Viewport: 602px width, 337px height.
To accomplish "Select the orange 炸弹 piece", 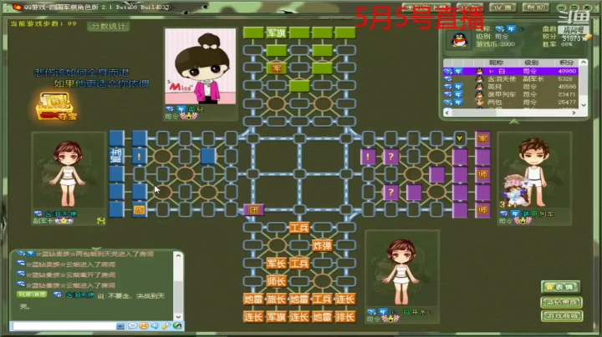I will [322, 245].
